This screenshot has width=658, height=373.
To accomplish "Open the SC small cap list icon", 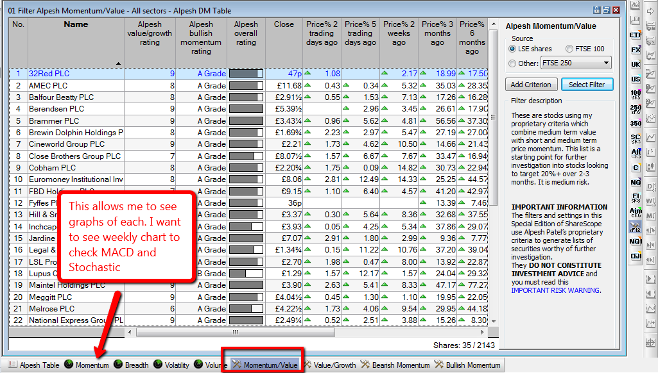I will pyautogui.click(x=636, y=138).
